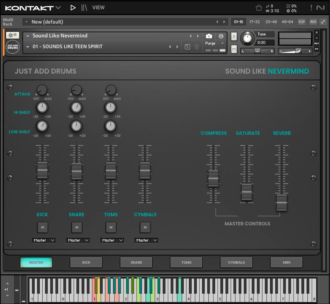
Task: Delete the snapshot with the trash icon
Action: (x=196, y=47)
